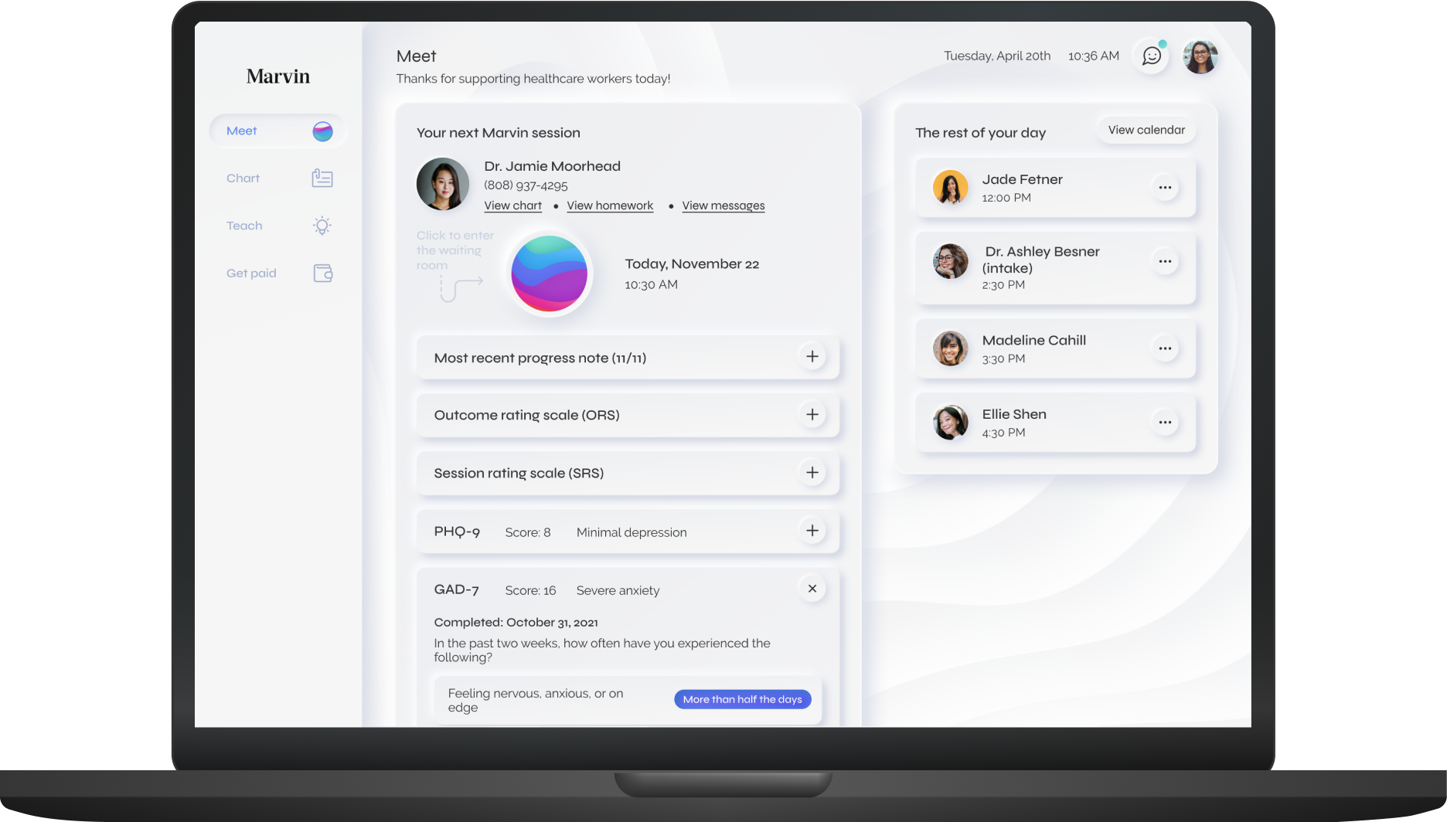Open the View chart link
This screenshot has height=822, width=1447.
pyautogui.click(x=512, y=206)
